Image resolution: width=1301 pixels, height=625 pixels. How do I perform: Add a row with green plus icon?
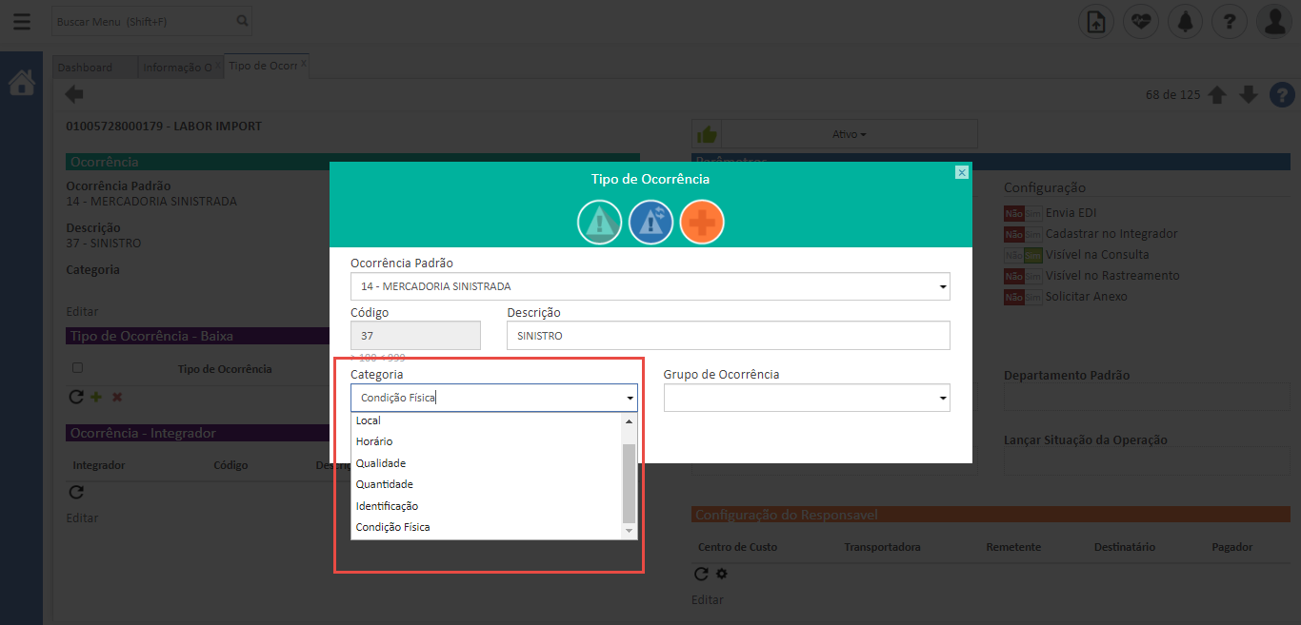pyautogui.click(x=96, y=397)
